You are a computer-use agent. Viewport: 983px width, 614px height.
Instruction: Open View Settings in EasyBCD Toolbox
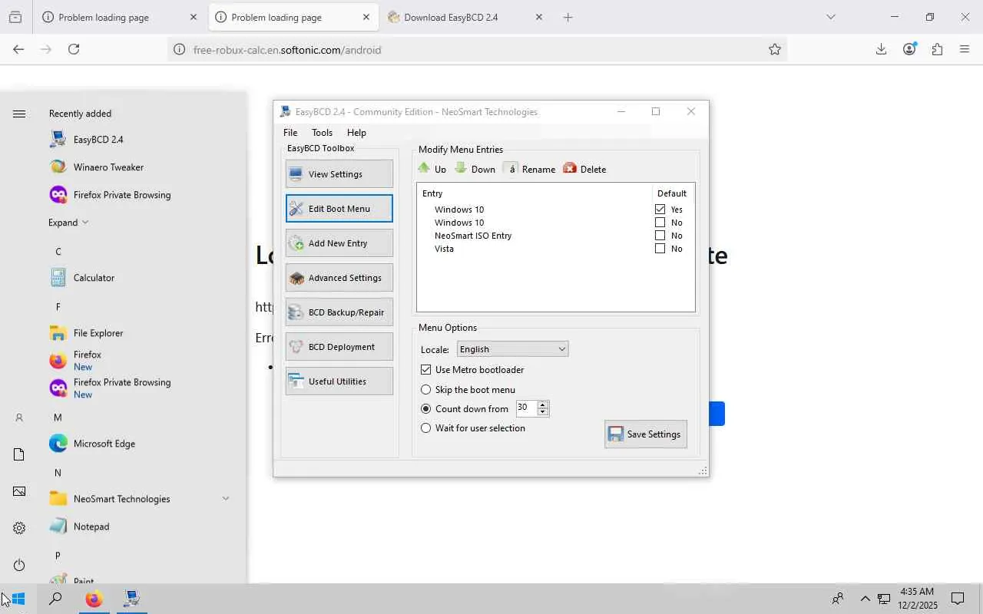(x=339, y=174)
